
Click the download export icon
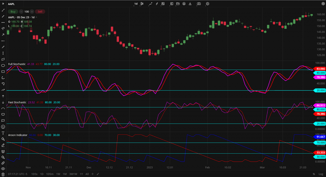point(190,4)
